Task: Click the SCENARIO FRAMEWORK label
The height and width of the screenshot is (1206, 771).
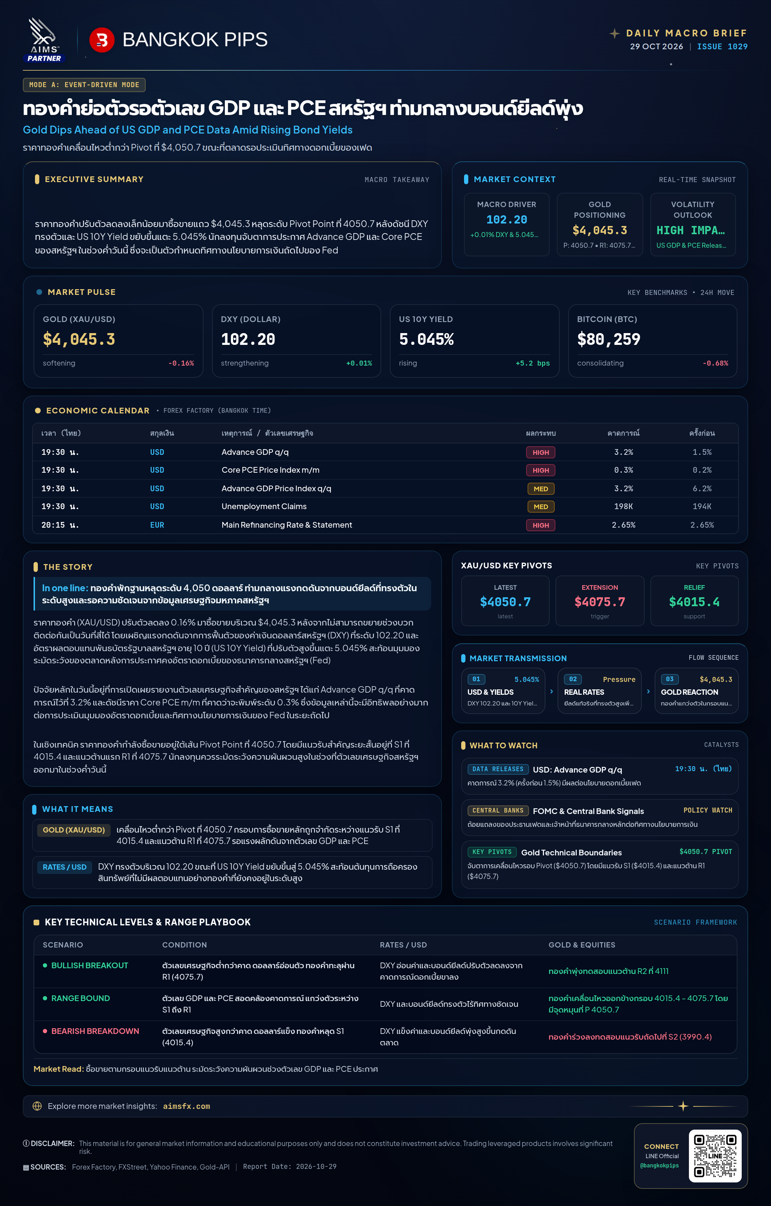Action: (x=695, y=922)
